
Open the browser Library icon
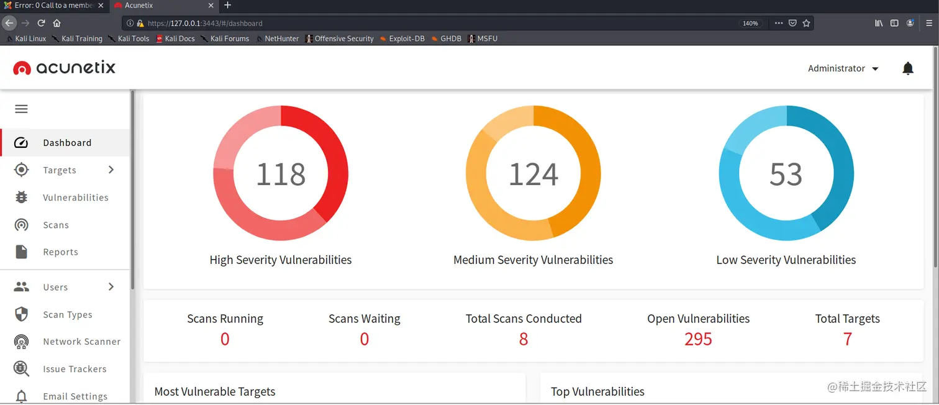(x=879, y=23)
